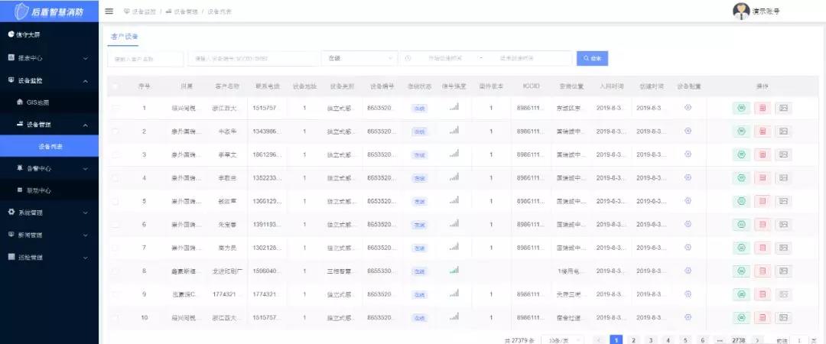Expand the 报表中心 sidebar menu

(x=49, y=58)
